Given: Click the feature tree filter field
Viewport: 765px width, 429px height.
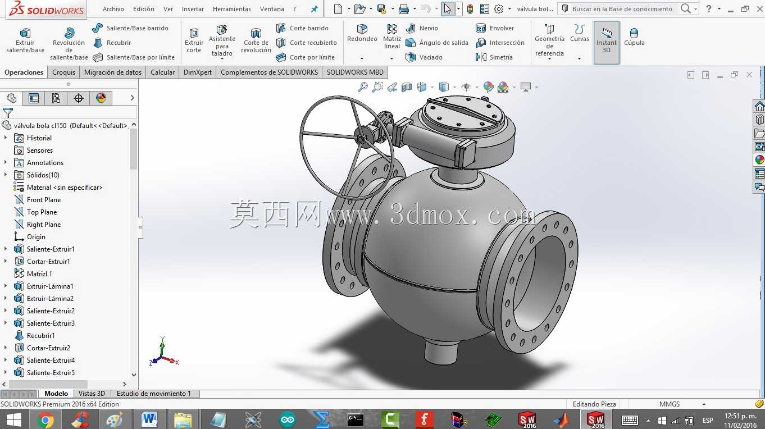Looking at the screenshot, I should tap(69, 113).
